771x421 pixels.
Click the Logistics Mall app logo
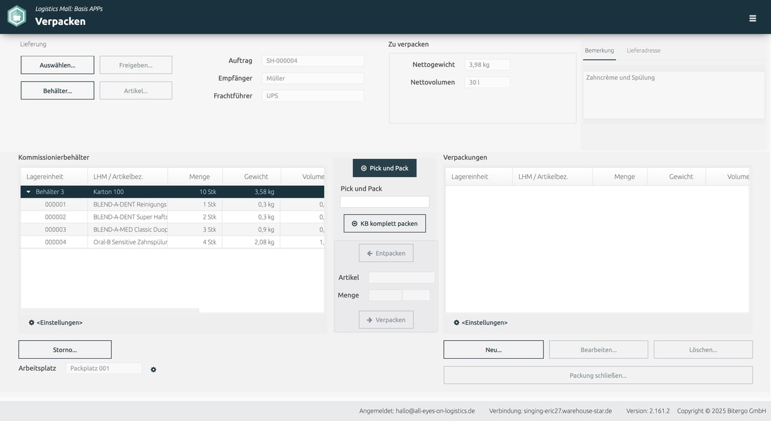[17, 16]
